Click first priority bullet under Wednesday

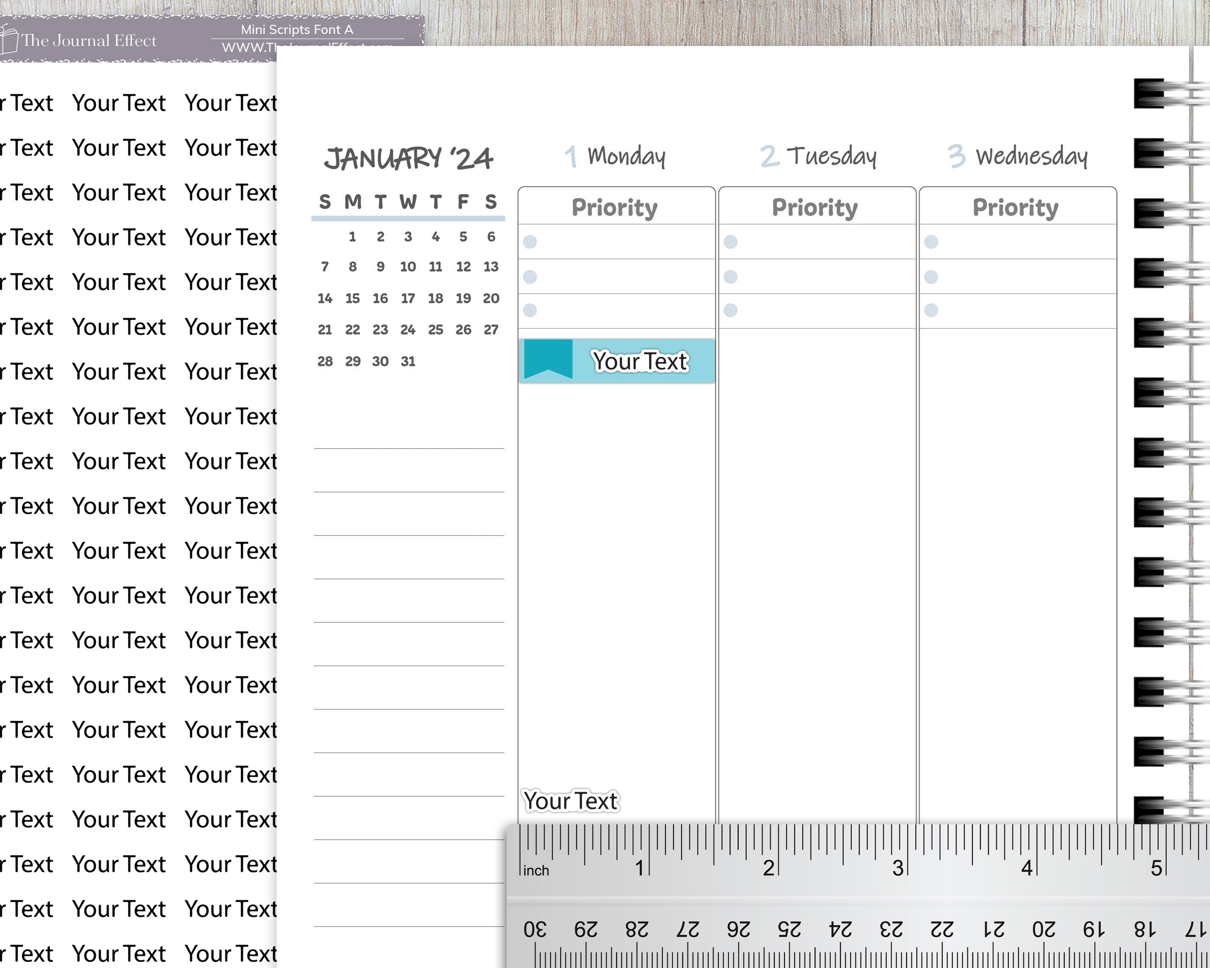point(931,242)
